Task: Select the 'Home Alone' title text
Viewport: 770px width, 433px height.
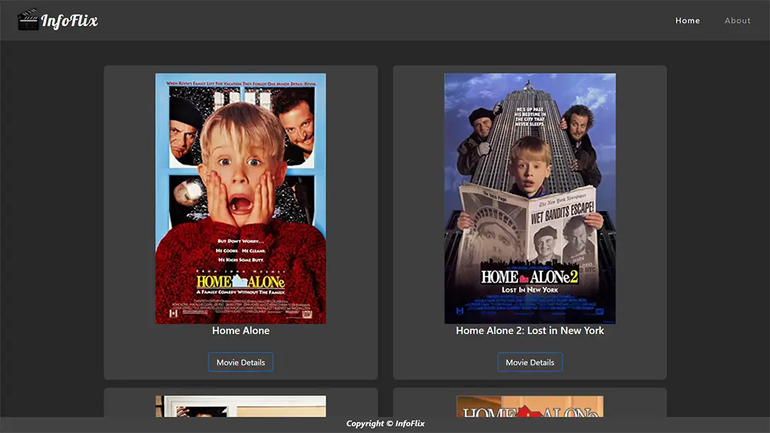Action: [241, 330]
